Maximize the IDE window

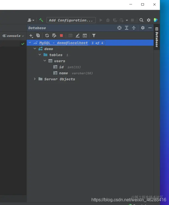[x=143, y=4]
